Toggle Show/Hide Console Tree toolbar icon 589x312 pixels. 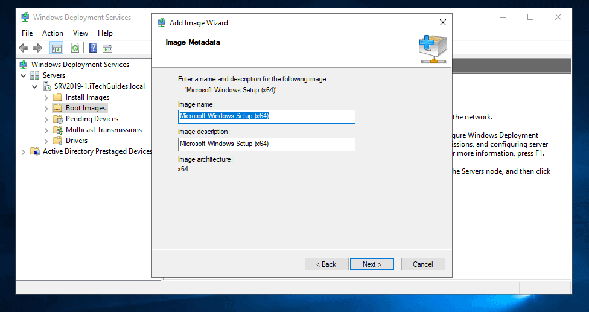click(56, 48)
